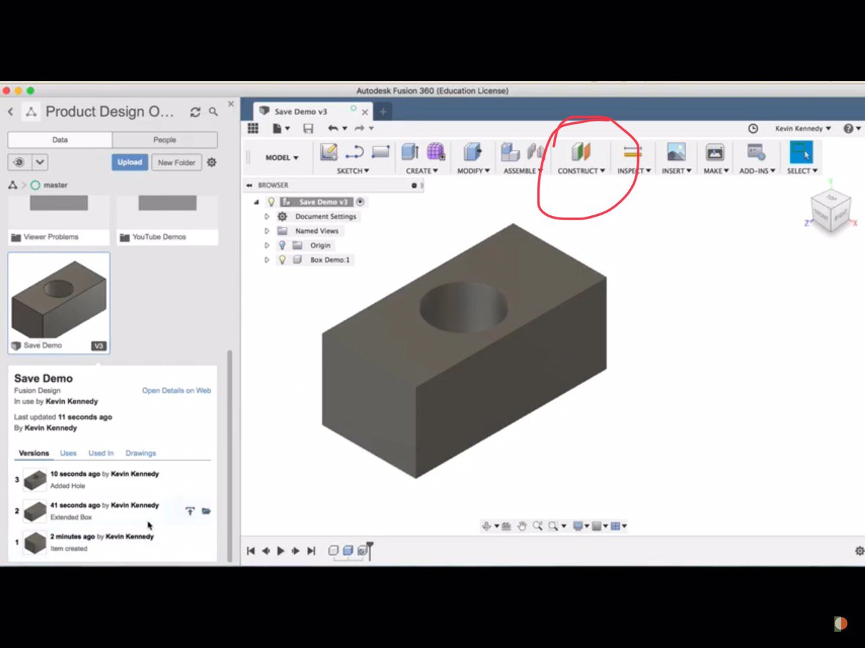Select the Arc sketch tool
Screen dimensions: 865x648
pyautogui.click(x=355, y=152)
